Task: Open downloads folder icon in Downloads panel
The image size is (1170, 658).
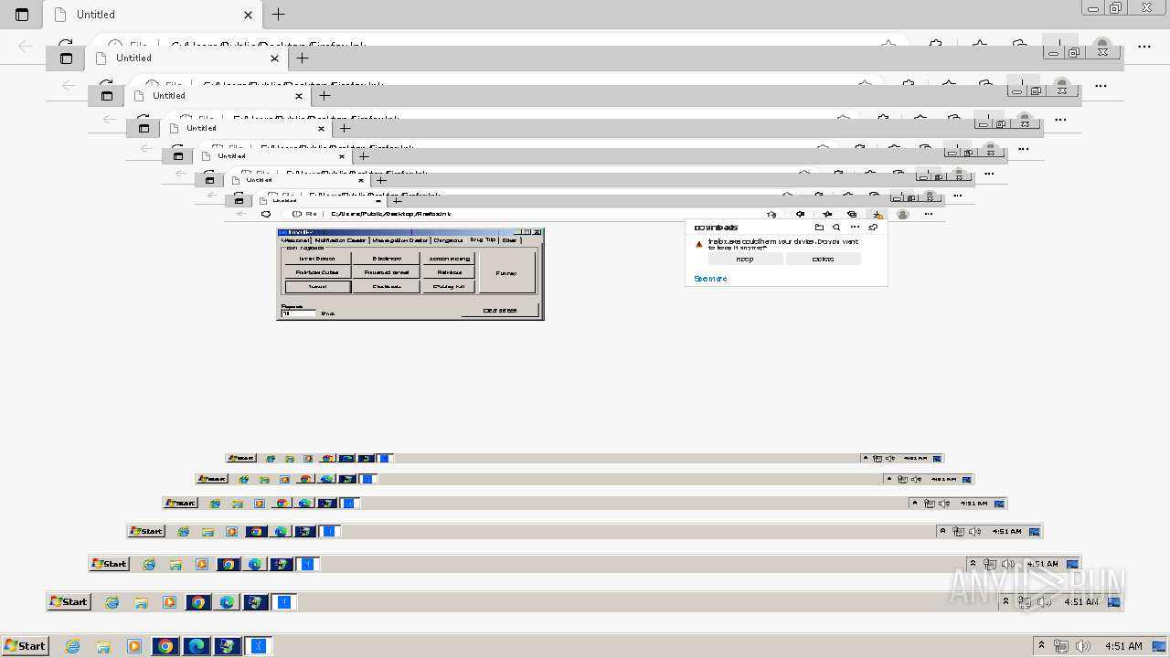Action: pyautogui.click(x=819, y=228)
